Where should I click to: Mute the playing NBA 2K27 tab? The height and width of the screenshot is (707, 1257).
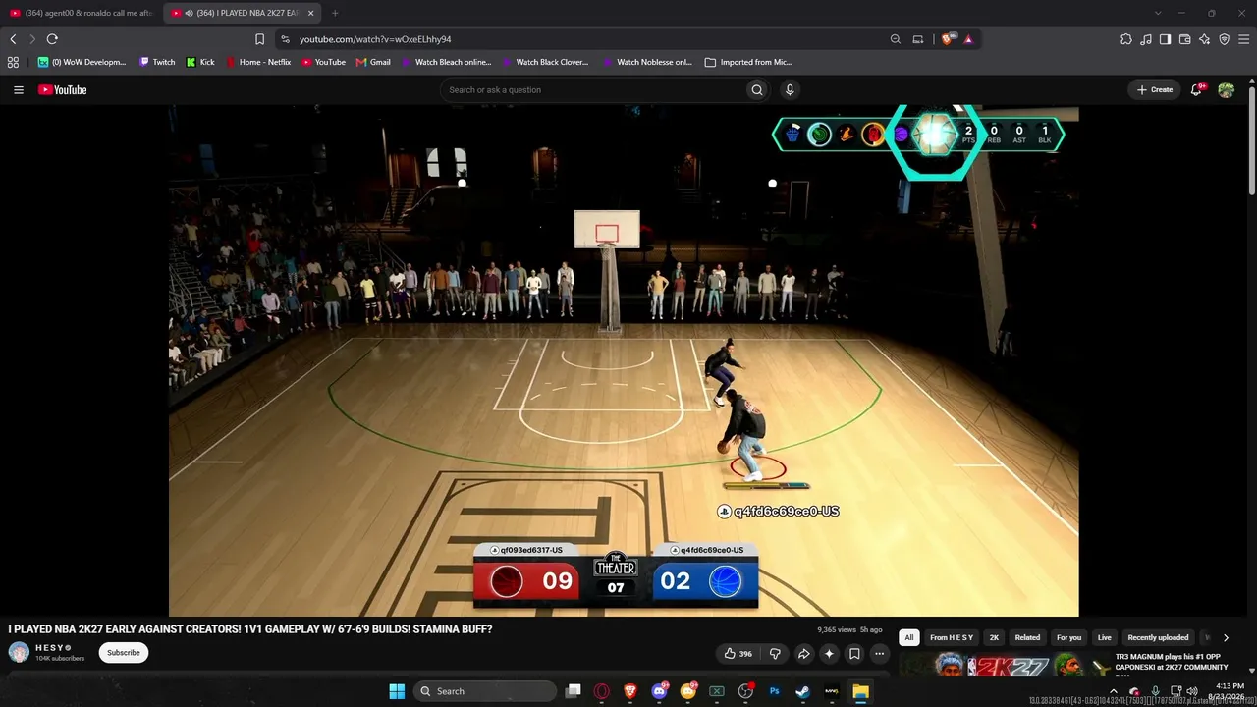(x=188, y=13)
